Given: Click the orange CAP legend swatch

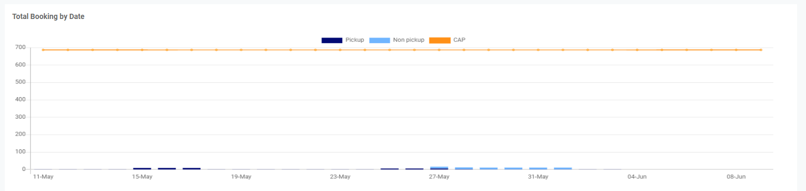Looking at the screenshot, I should pyautogui.click(x=440, y=40).
